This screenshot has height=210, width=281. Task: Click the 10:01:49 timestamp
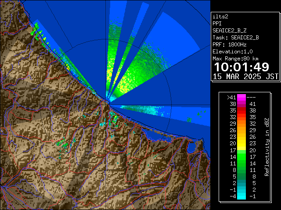click(x=241, y=67)
